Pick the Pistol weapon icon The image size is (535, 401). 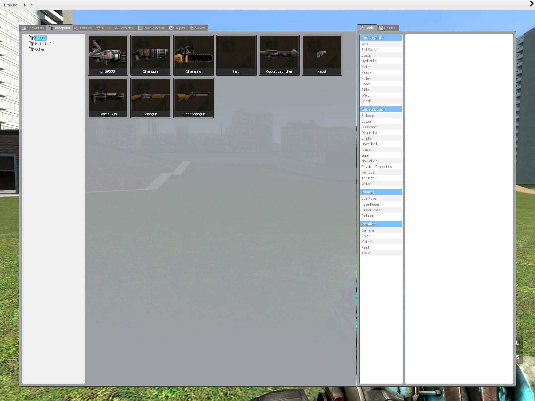point(322,55)
